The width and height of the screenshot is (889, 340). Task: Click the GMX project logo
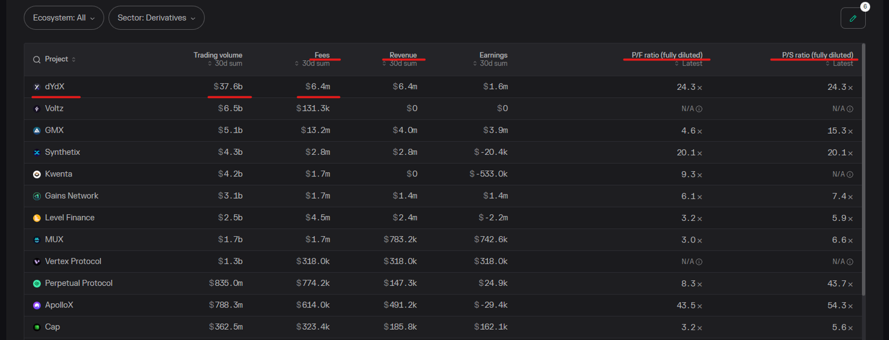pyautogui.click(x=37, y=130)
